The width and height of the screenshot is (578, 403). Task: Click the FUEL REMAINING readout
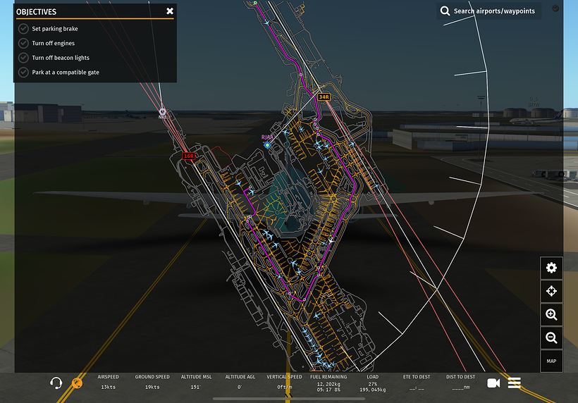click(x=328, y=383)
